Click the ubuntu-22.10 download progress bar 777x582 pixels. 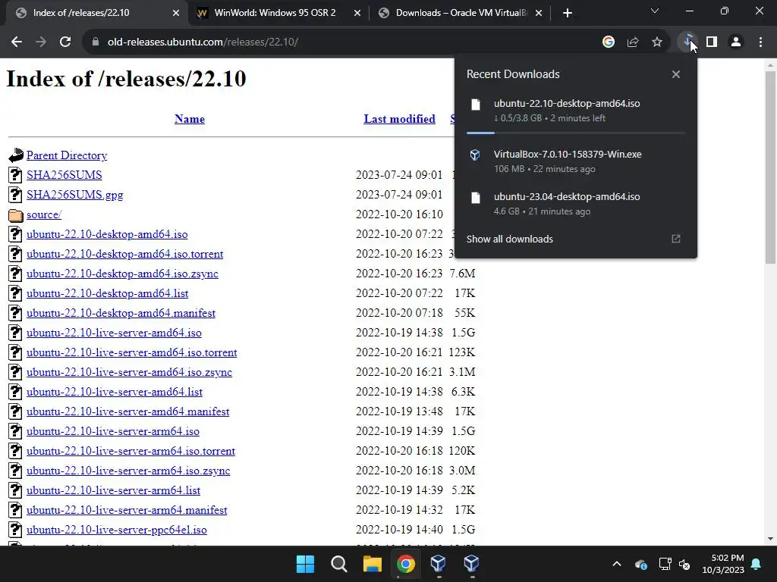tap(576, 133)
